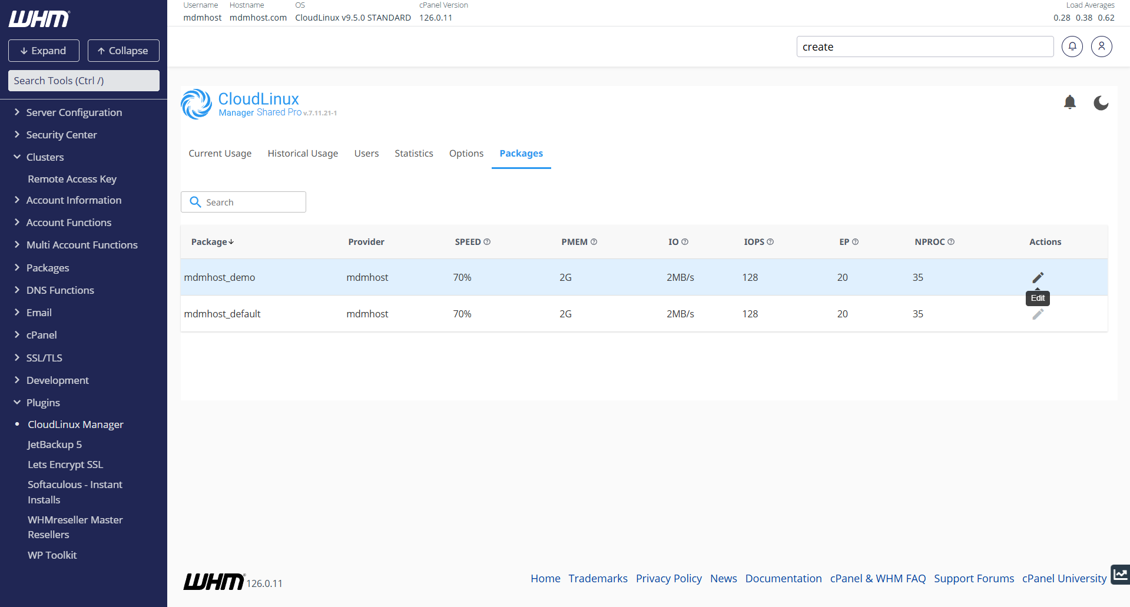Open the News footer link
Screen dimensions: 1130x607
723,578
